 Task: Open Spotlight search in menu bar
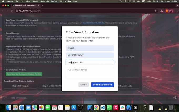click(x=154, y=1)
